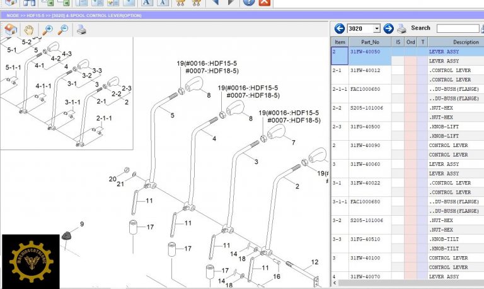This screenshot has width=484, height=289.
Task: Click the home icon in diagram toolbar
Action: tap(11, 29)
